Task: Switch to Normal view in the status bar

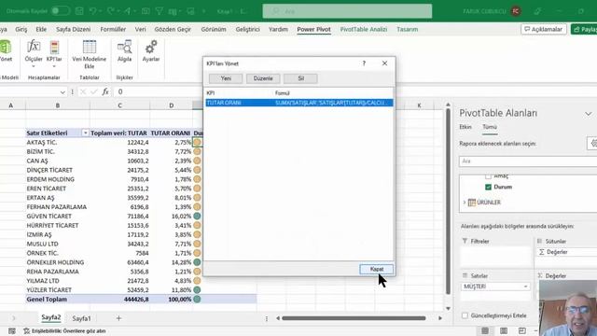Action: click(485, 330)
